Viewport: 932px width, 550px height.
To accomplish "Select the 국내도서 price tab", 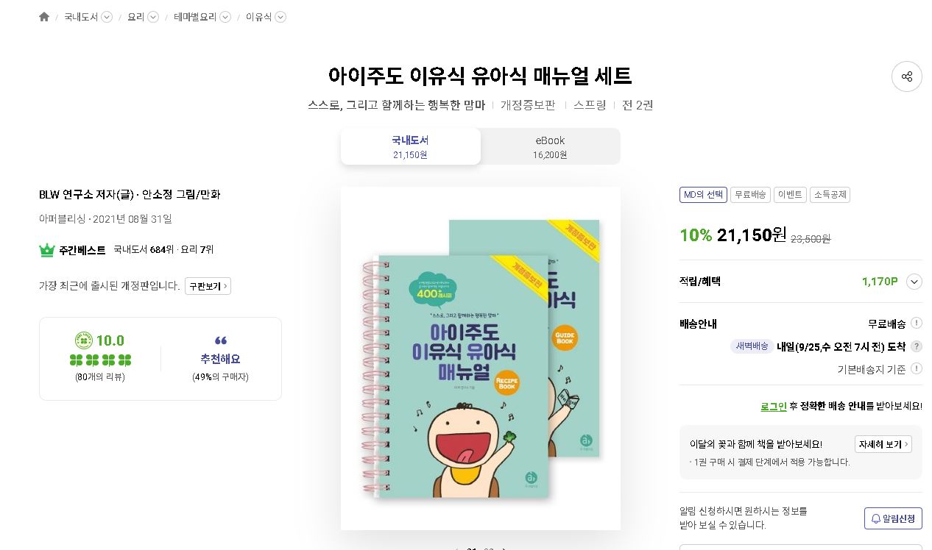I will pyautogui.click(x=410, y=146).
